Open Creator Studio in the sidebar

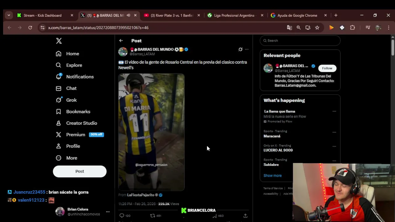[76, 123]
